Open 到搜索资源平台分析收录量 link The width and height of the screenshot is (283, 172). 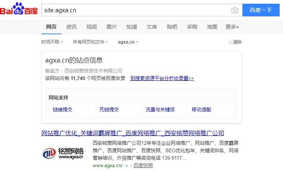[x=162, y=79]
